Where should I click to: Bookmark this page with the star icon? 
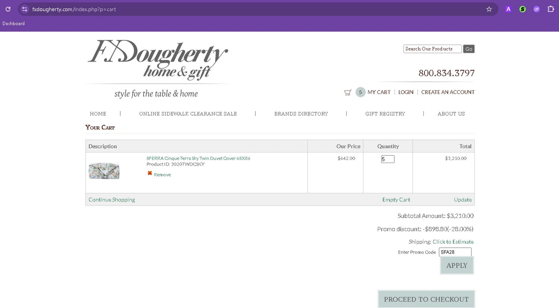(489, 9)
